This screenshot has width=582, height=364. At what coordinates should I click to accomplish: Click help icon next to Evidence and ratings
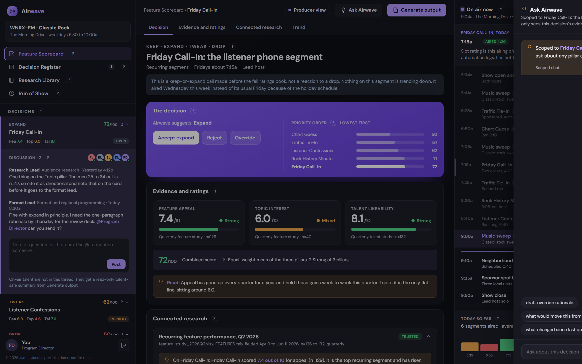(x=215, y=191)
